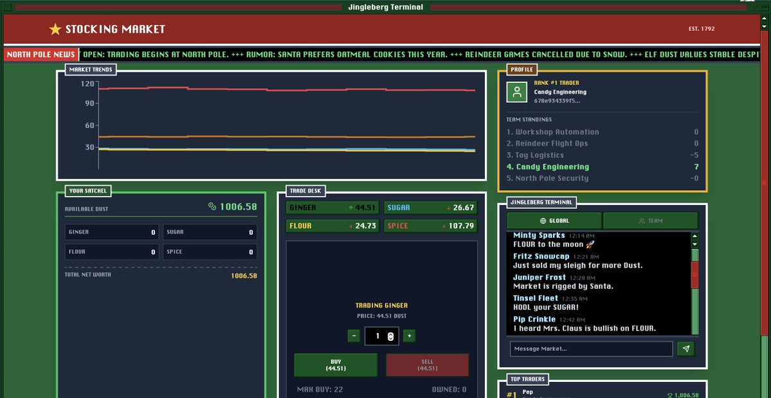Image resolution: width=771 pixels, height=398 pixels.
Task: Click Tinsel Fleet's name in chat
Action: tap(536, 298)
